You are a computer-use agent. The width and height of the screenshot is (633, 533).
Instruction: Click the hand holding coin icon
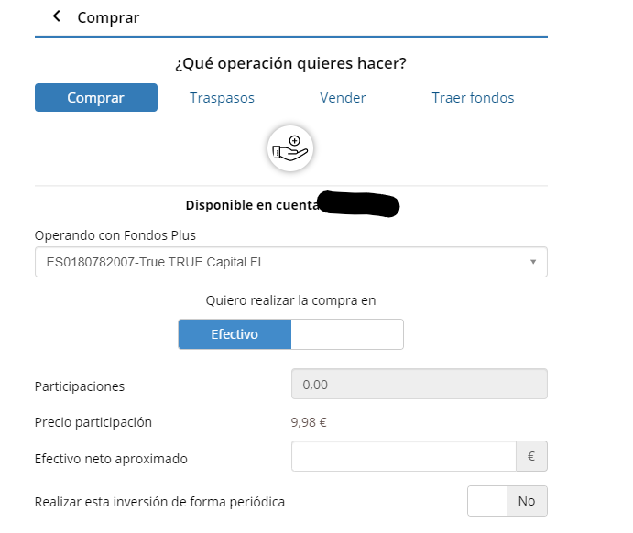coord(290,147)
